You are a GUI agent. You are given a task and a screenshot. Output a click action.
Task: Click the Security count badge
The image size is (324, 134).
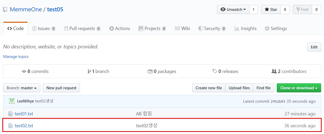pyautogui.click(x=224, y=29)
